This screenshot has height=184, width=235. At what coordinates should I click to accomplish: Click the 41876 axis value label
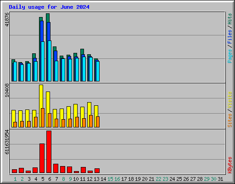pos(7,19)
